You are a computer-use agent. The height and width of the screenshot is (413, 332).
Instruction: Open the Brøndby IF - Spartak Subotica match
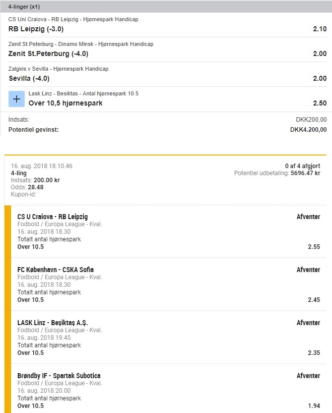point(59,376)
